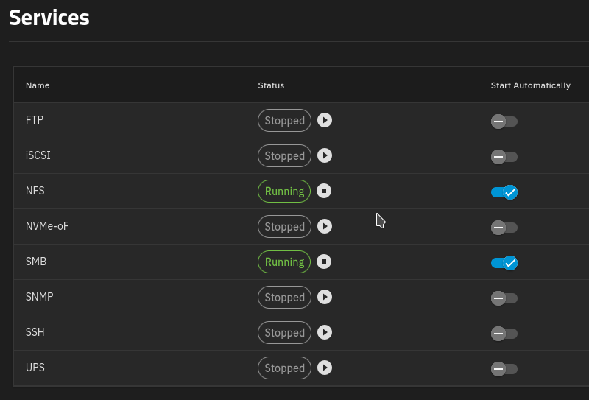Stop the SMB service
Screen dimensions: 589x400
325,262
